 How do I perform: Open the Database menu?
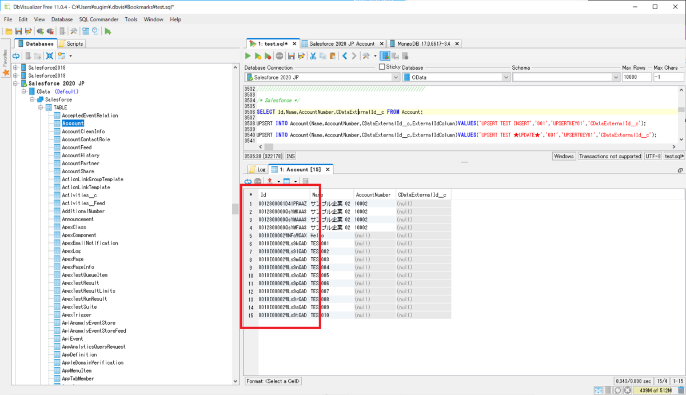62,19
